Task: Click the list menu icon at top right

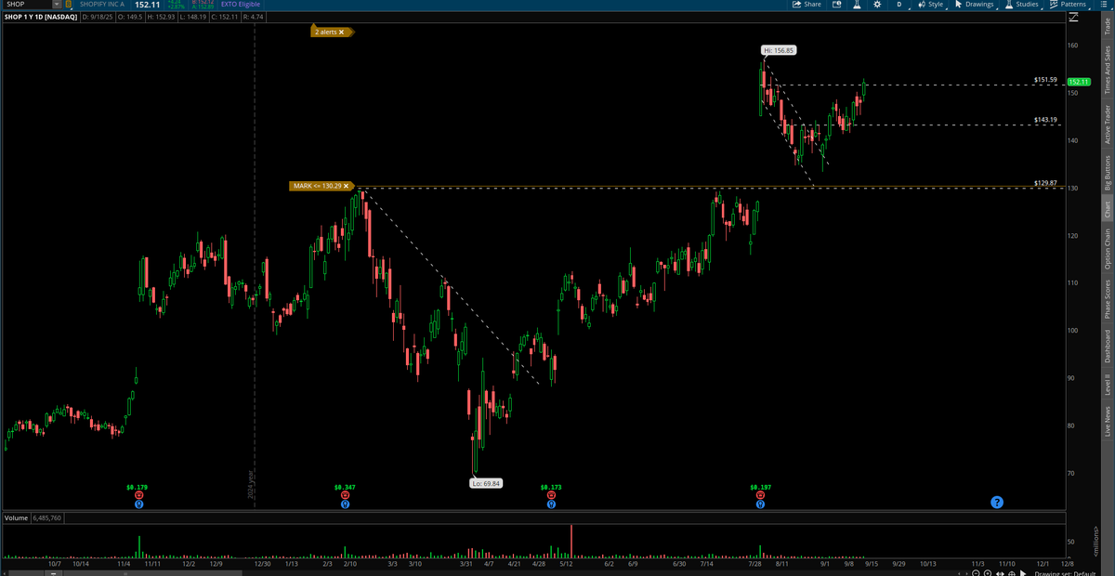Action: point(1106,5)
